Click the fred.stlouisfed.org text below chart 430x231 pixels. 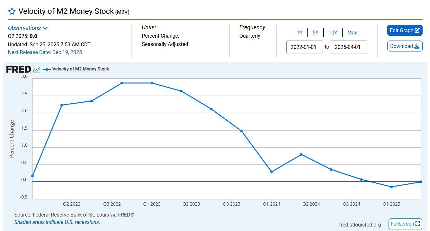(x=360, y=225)
